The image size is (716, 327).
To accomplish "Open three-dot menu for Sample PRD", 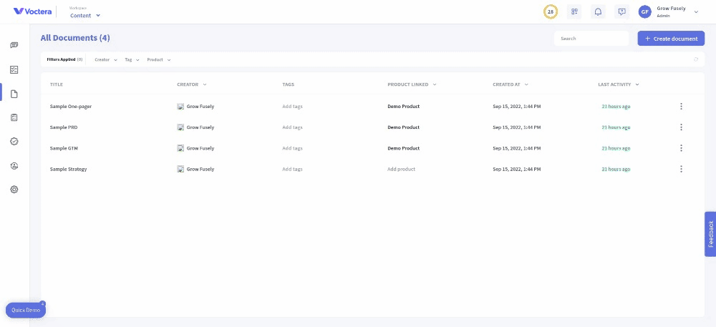I will click(x=681, y=127).
